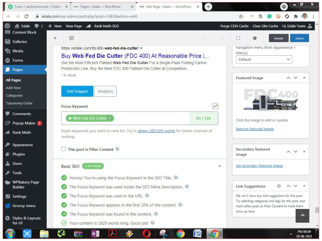Collapse Secondary featured image panel

304,152
